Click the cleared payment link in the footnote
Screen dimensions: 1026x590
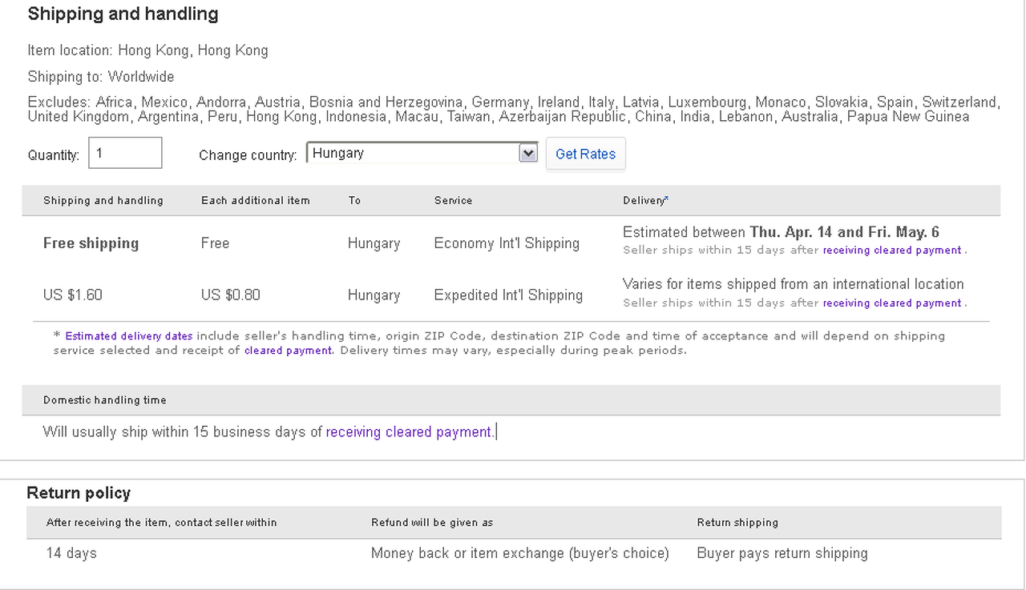(x=288, y=351)
